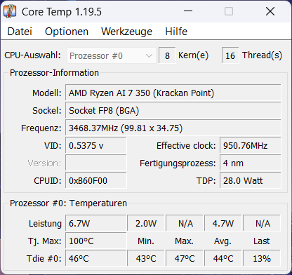Click the Avg. column header
The image size is (292, 275).
[x=223, y=241]
